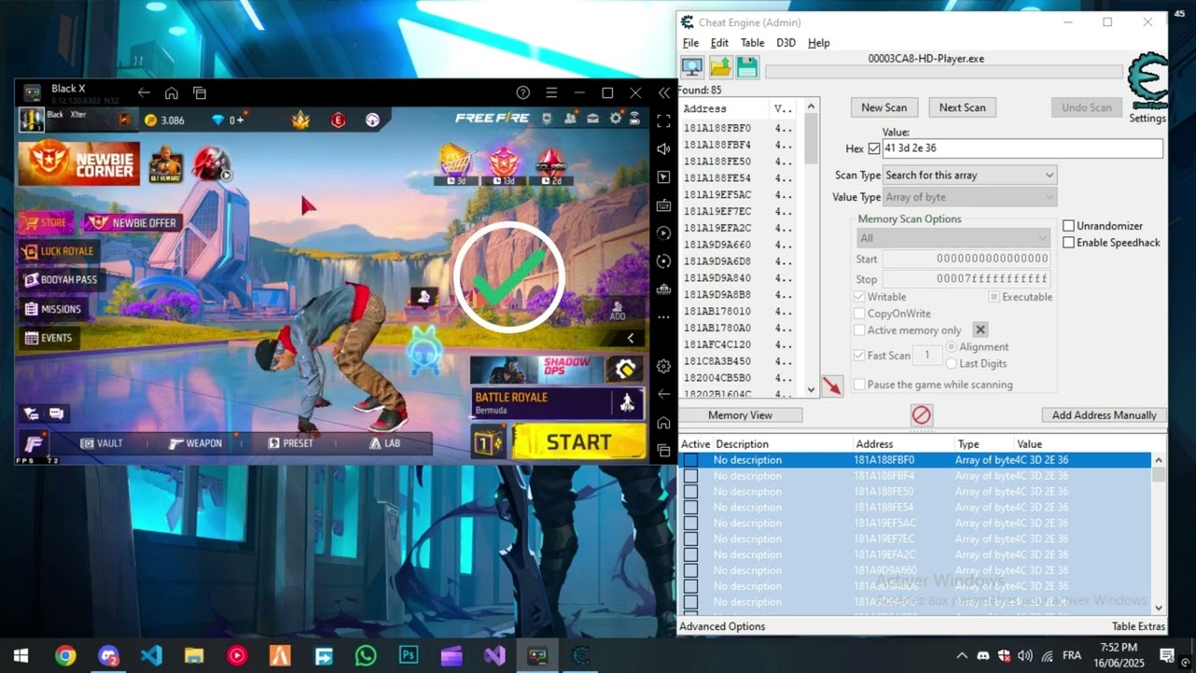
Task: Open in-game chat bubble icon
Action: (57, 413)
